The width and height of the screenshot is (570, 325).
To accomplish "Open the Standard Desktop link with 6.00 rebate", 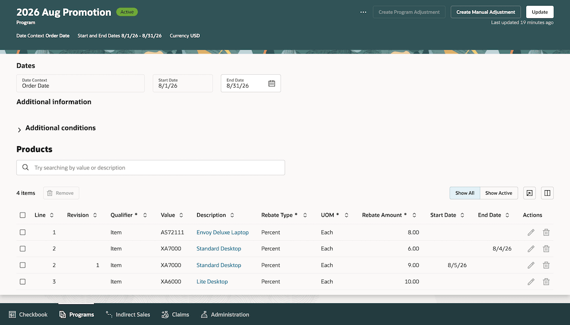I will click(x=219, y=249).
